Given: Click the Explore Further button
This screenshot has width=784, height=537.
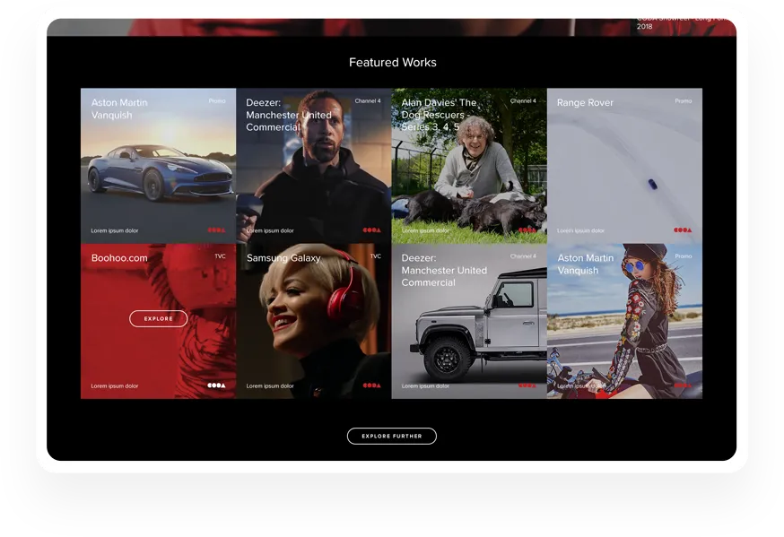Looking at the screenshot, I should coord(391,437).
